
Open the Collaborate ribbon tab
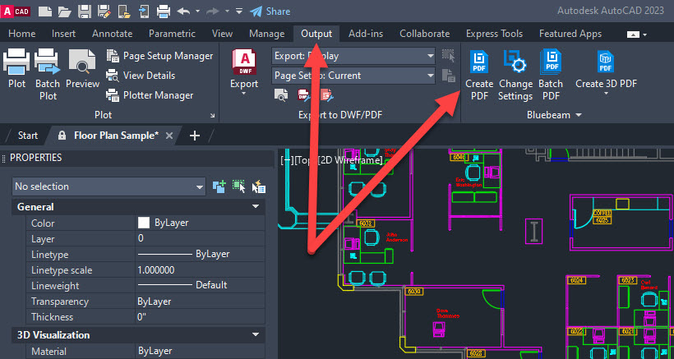(425, 34)
